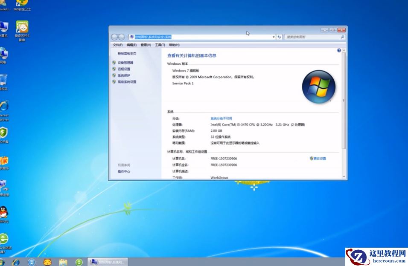Open the blue Help question mark icon
408x266 pixels.
[339, 50]
